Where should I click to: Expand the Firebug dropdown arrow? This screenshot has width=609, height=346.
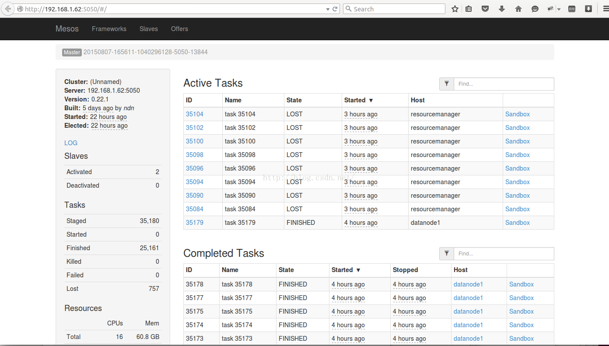[559, 9]
